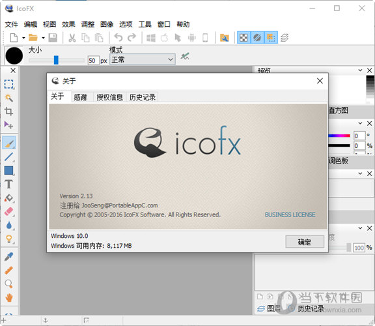Click the Android icon creation button
Screen dimensions: 375x326
192,38
